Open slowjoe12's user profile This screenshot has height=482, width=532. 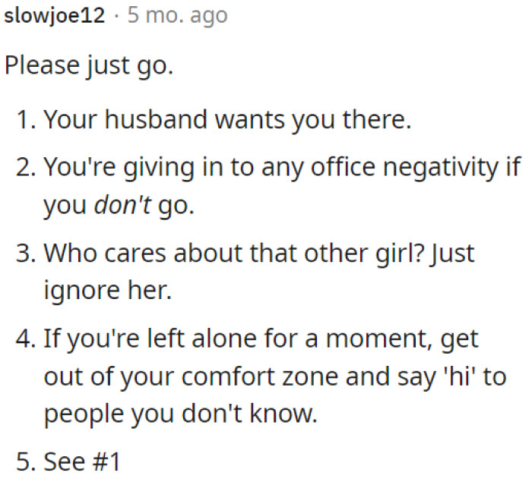54,16
